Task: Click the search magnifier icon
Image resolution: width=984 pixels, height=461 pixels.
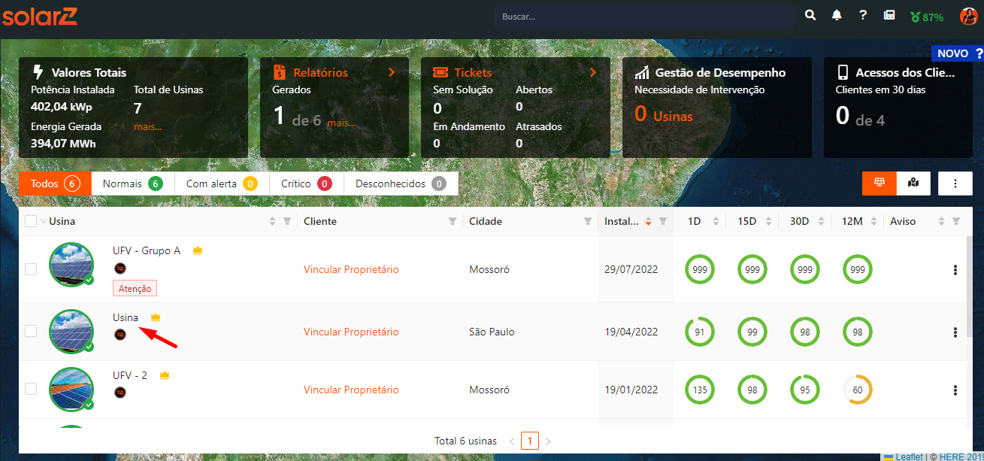Action: coord(810,16)
